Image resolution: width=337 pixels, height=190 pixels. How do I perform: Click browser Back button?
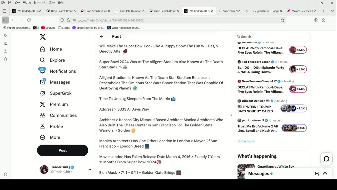tap(13, 20)
